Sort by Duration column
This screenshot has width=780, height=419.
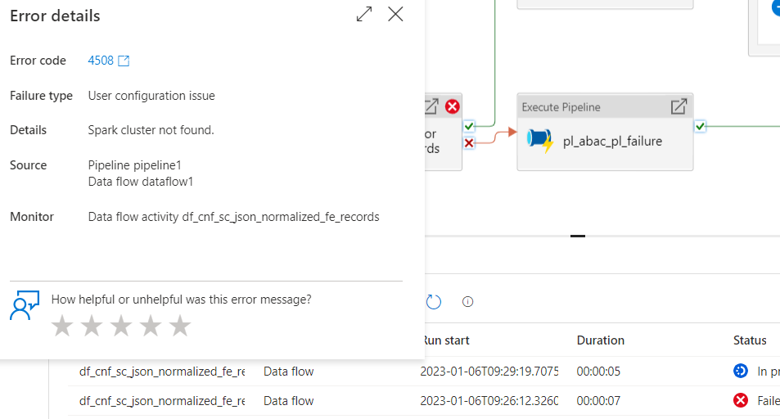pos(601,340)
